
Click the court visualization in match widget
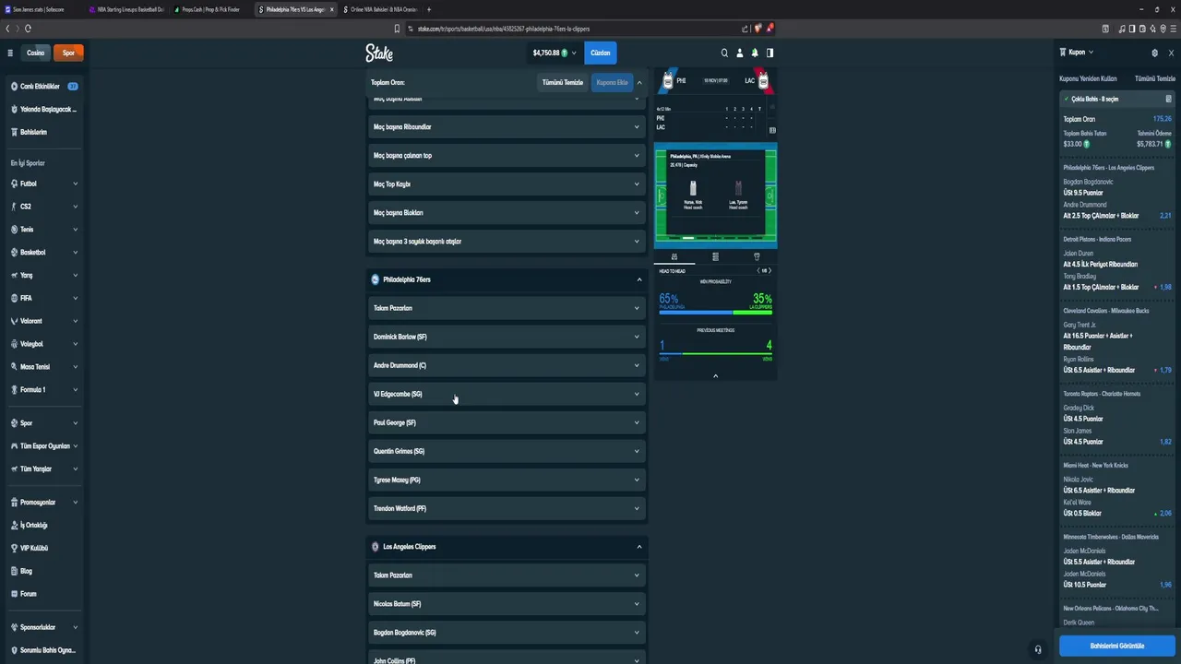tap(715, 196)
